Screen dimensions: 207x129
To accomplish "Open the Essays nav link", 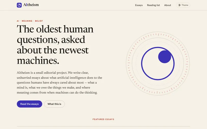I will (139, 5).
